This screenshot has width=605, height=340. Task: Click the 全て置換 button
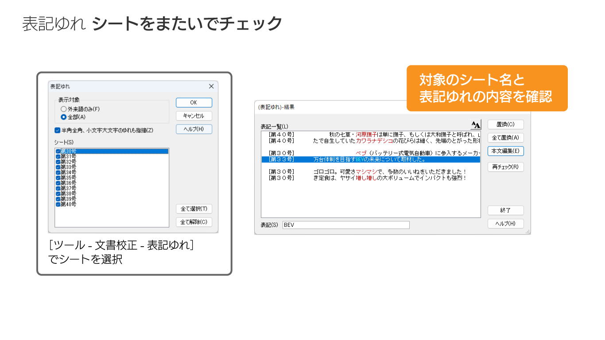coord(505,138)
